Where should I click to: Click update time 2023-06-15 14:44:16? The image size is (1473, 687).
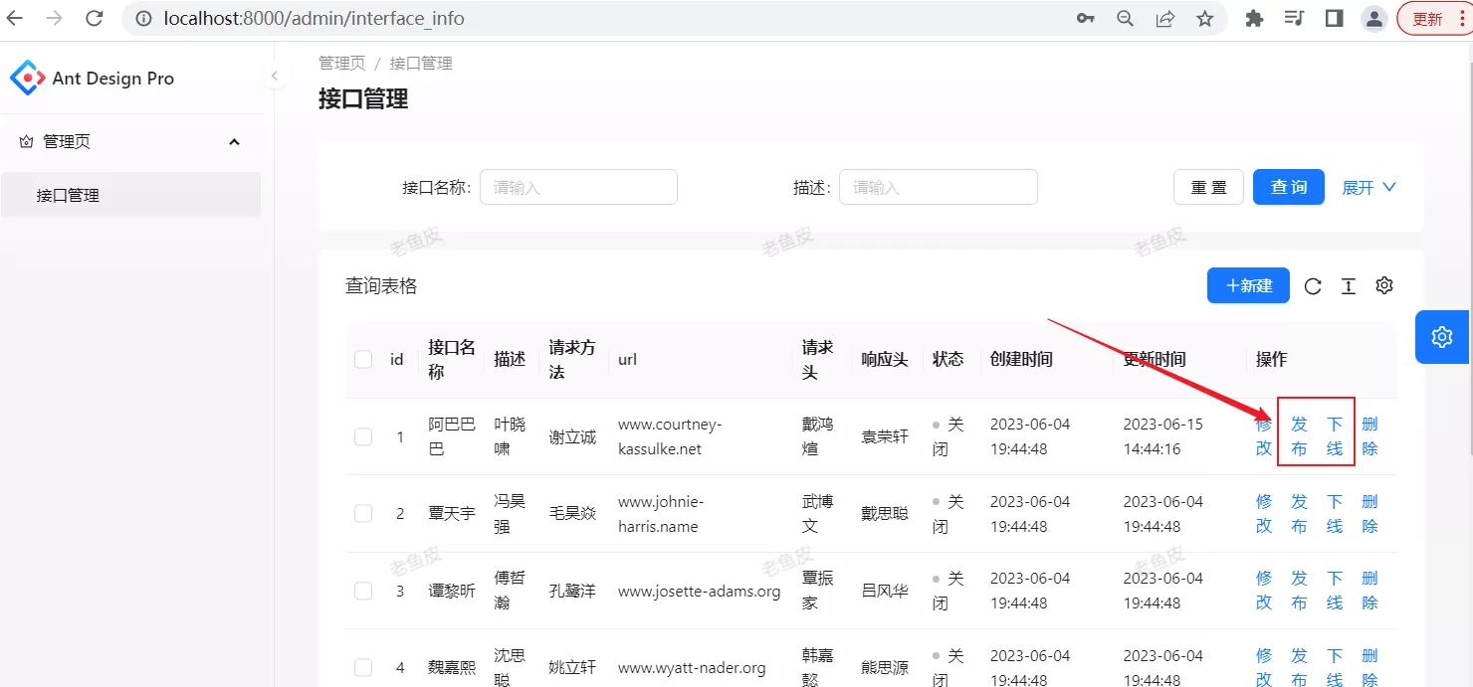(x=1163, y=436)
